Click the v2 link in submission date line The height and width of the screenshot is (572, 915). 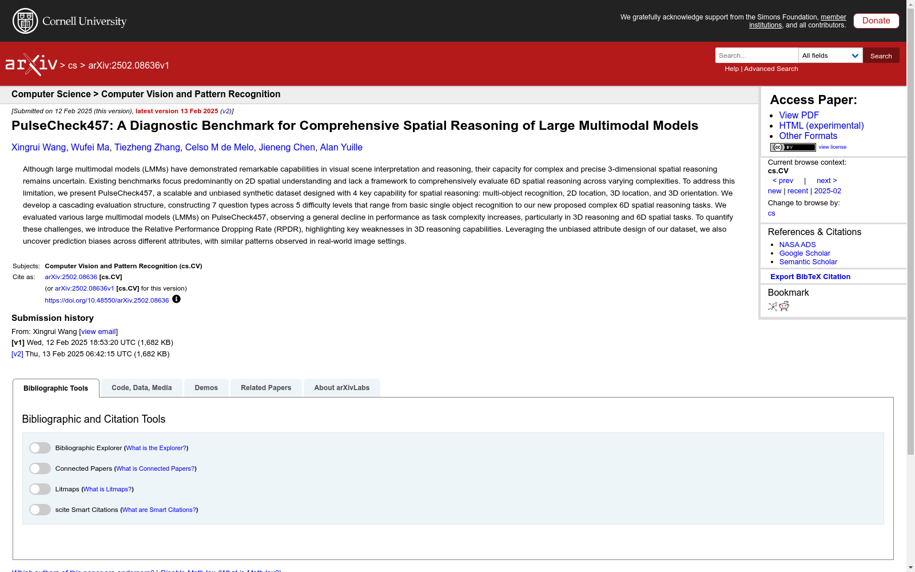pyautogui.click(x=226, y=112)
